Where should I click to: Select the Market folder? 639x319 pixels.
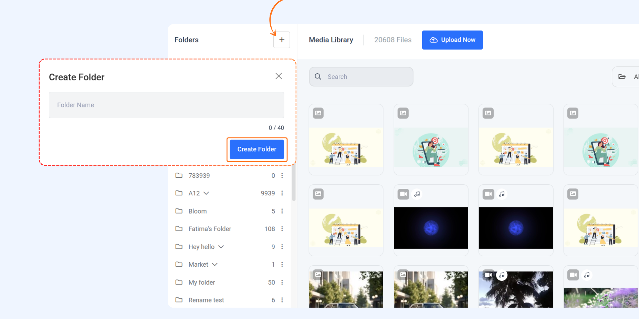point(198,265)
